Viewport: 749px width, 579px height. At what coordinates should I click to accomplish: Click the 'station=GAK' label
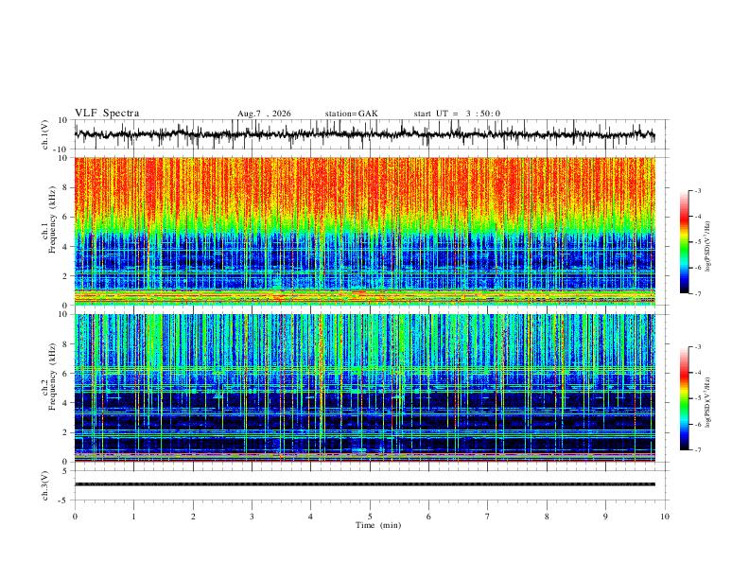[351, 114]
